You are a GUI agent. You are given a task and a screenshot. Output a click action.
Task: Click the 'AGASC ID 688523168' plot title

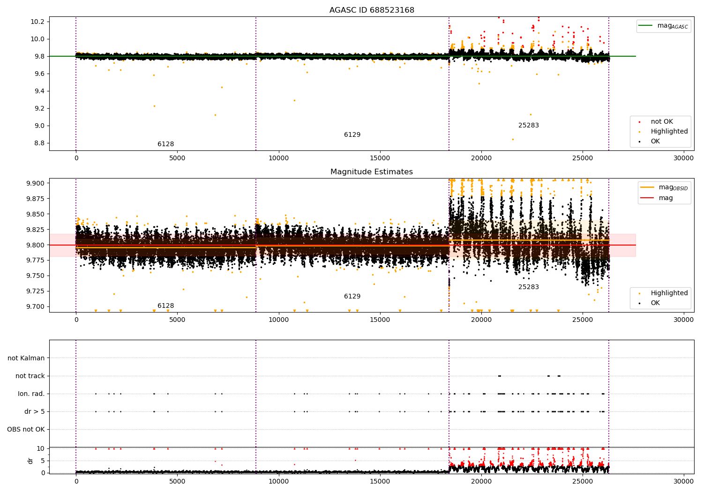click(x=372, y=10)
